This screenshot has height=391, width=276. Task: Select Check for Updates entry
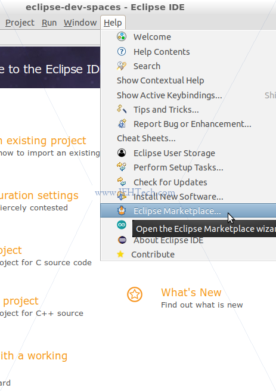[170, 182]
